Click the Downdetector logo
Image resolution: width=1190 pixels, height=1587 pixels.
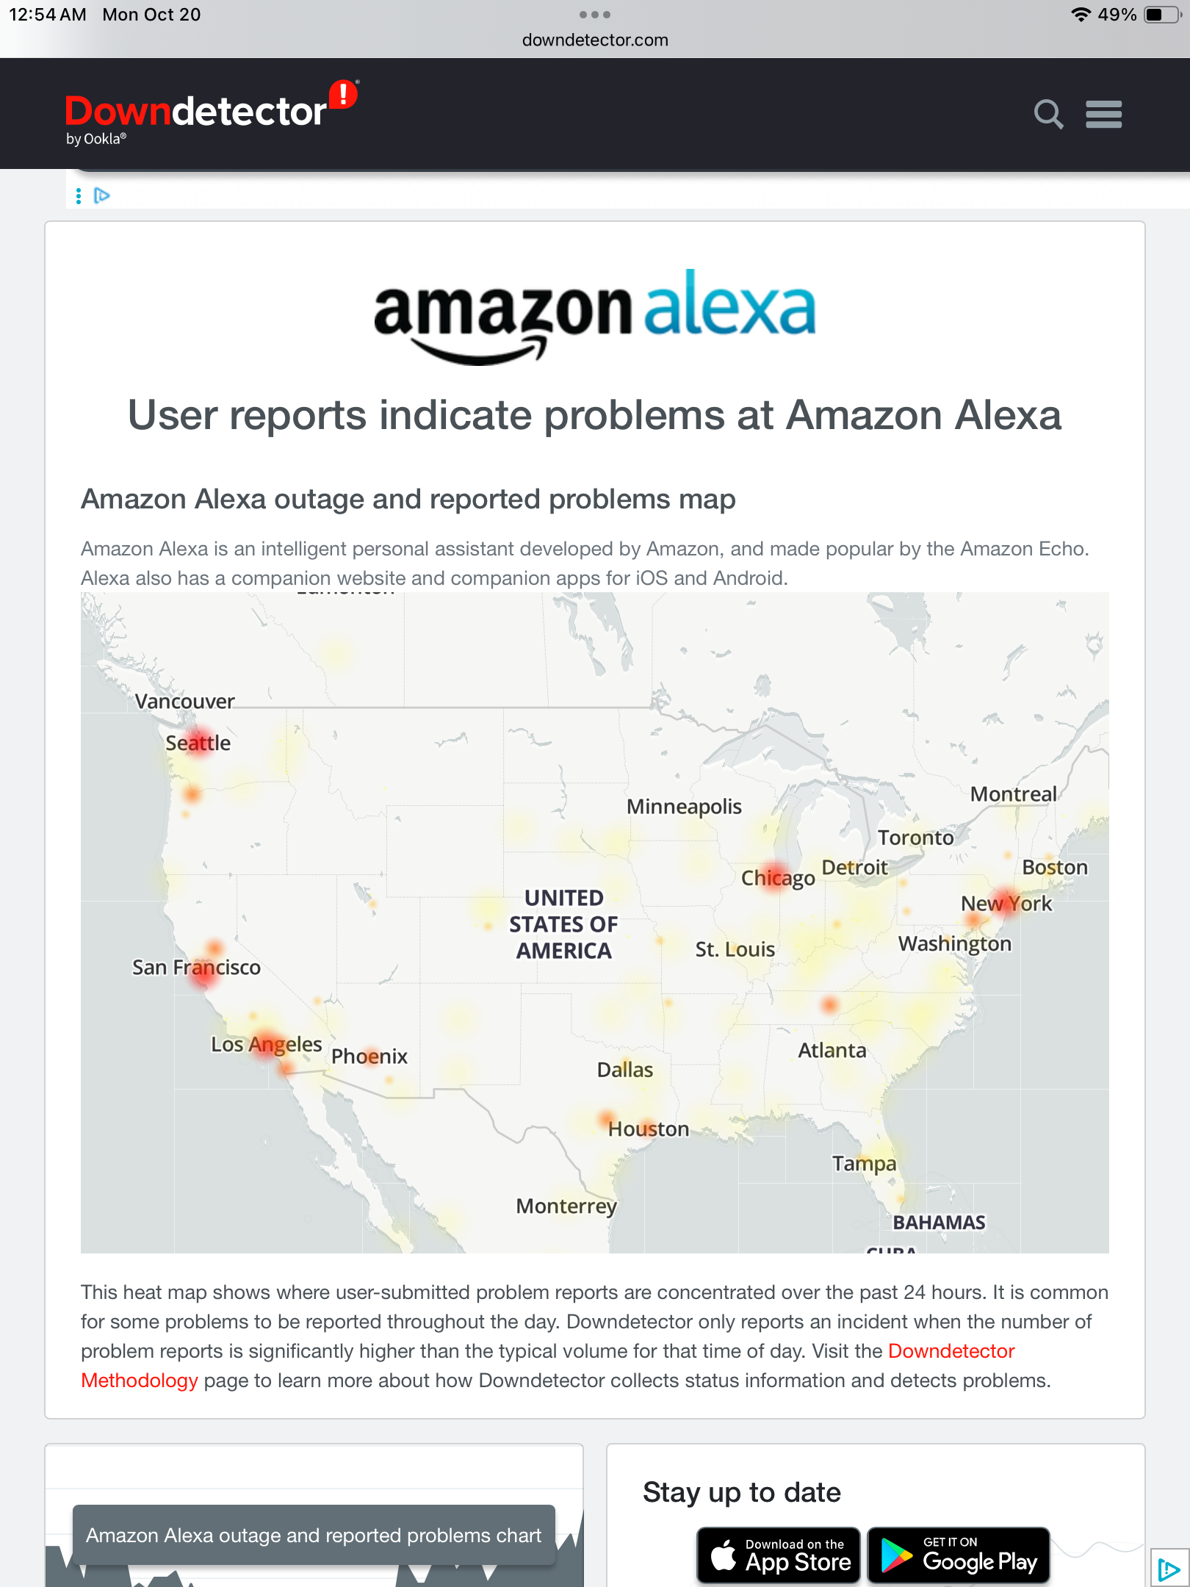tap(212, 115)
